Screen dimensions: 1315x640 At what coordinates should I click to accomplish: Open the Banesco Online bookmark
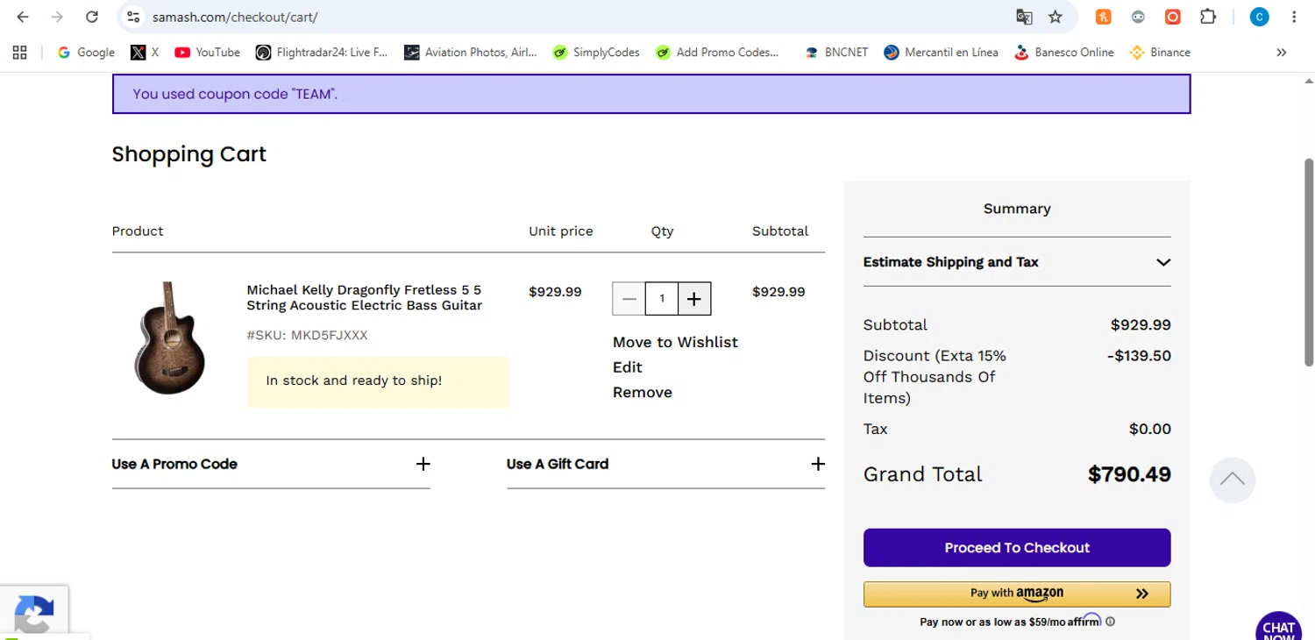(1063, 53)
